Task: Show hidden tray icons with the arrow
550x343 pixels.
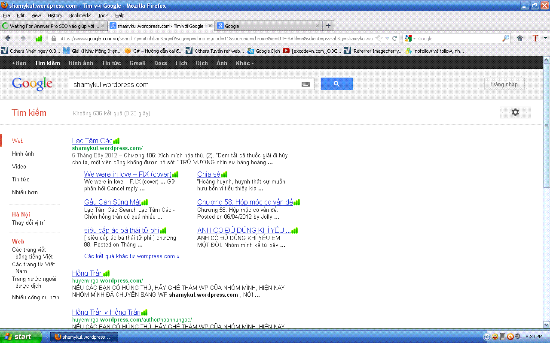Action: 487,337
